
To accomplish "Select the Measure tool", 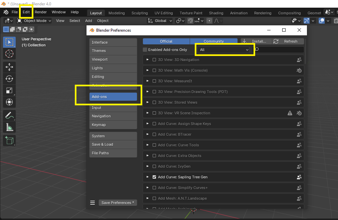I will pos(9,127).
